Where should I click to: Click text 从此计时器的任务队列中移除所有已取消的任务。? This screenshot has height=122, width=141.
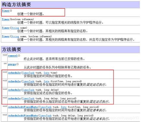click(x=57, y=67)
